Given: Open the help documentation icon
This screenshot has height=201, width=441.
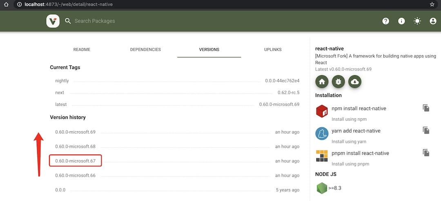Looking at the screenshot, I should (385, 21).
